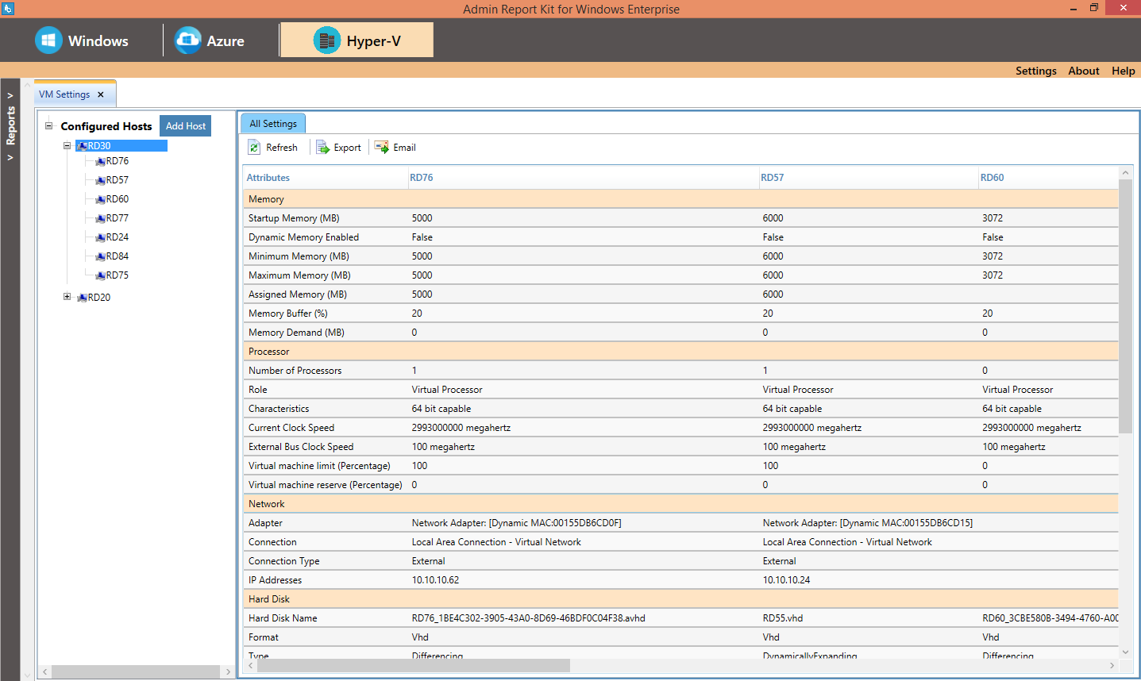Open the Windows module tab
This screenshot has width=1141, height=681.
(82, 40)
